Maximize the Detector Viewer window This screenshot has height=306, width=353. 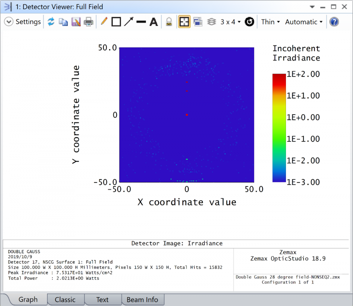coord(333,7)
